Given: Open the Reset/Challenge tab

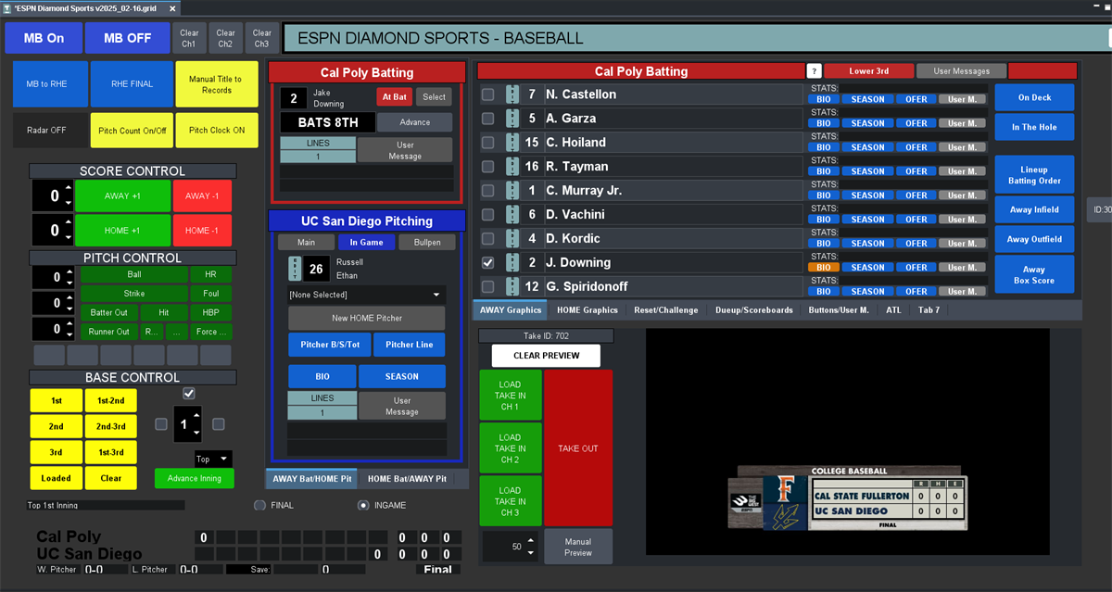Looking at the screenshot, I should tap(665, 309).
